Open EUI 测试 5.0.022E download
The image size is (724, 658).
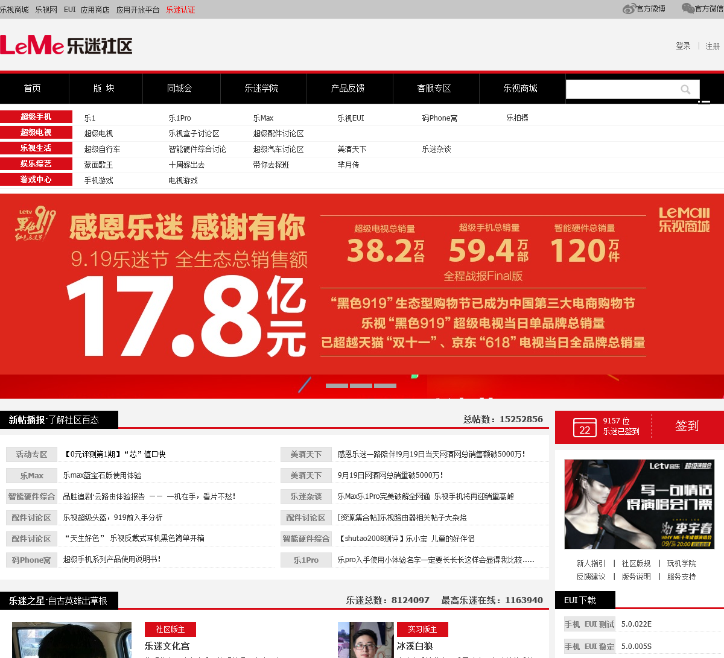(x=637, y=625)
